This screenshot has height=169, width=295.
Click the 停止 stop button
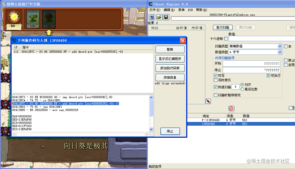pos(170,131)
